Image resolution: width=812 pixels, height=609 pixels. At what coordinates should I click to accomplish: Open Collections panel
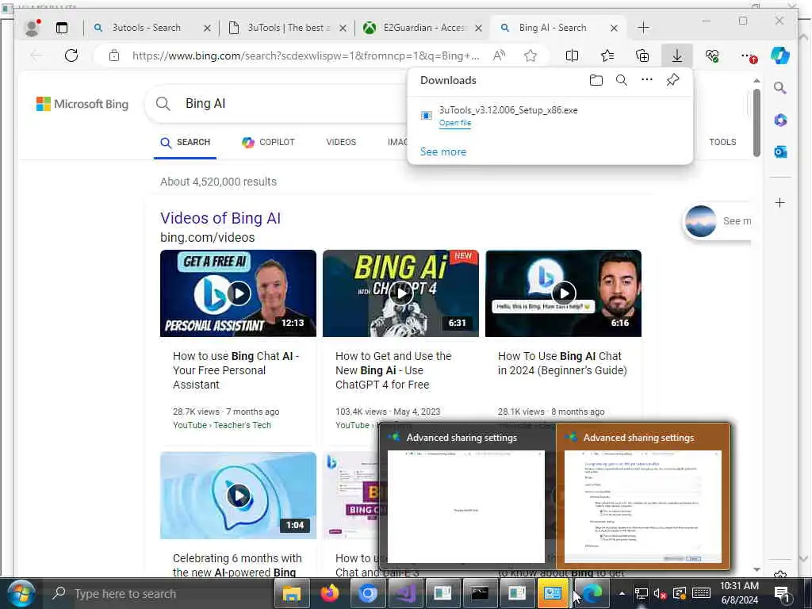(642, 56)
